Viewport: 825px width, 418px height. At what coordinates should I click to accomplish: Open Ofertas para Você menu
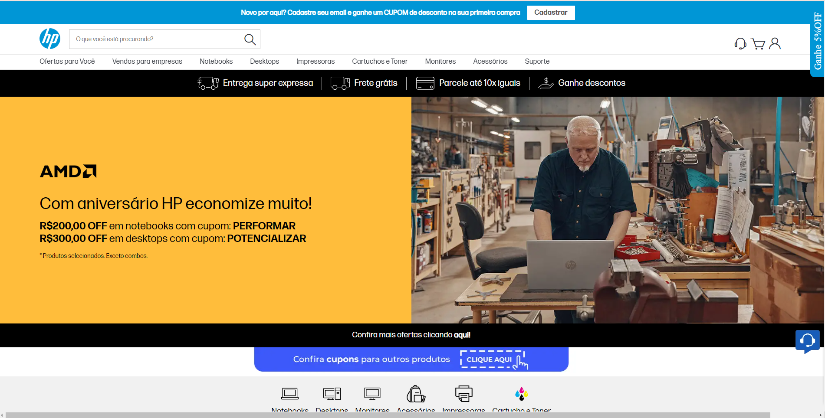(x=67, y=62)
